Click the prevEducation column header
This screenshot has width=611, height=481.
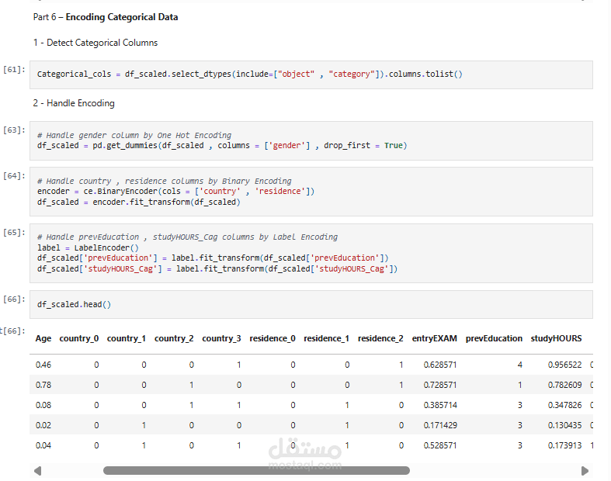494,338
